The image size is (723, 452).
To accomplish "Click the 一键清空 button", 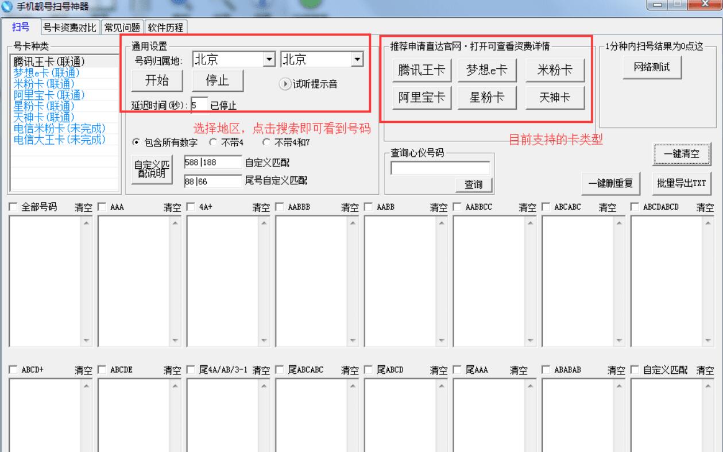I will pyautogui.click(x=682, y=154).
